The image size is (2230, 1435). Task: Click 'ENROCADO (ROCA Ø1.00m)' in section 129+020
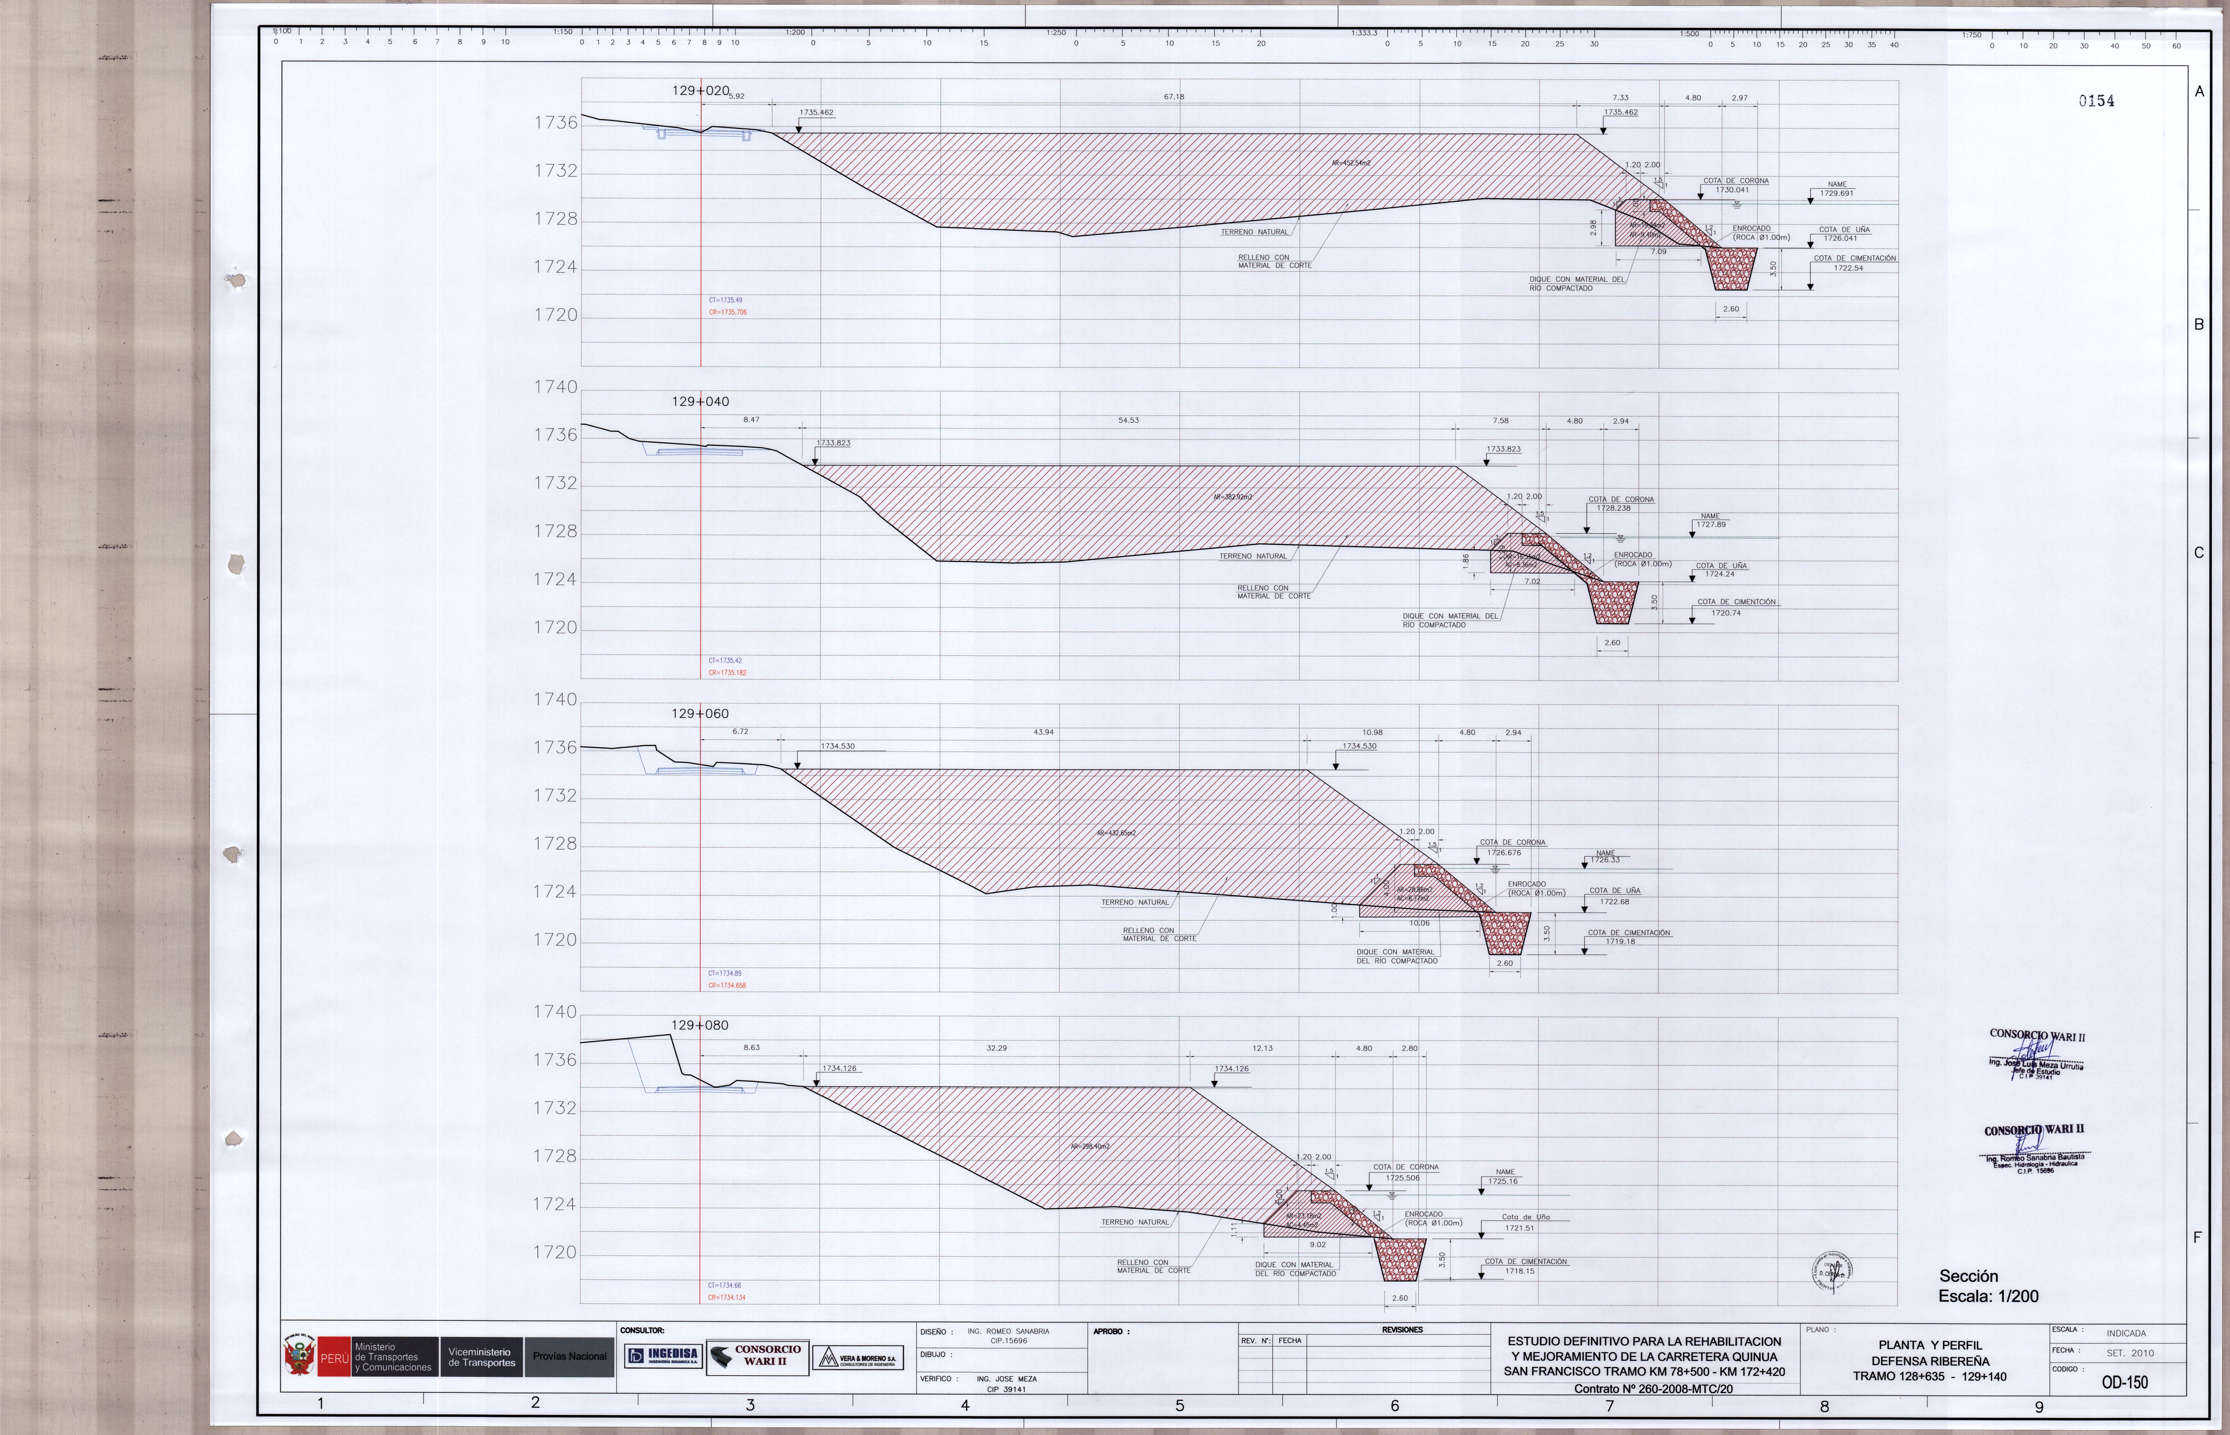click(x=1761, y=233)
